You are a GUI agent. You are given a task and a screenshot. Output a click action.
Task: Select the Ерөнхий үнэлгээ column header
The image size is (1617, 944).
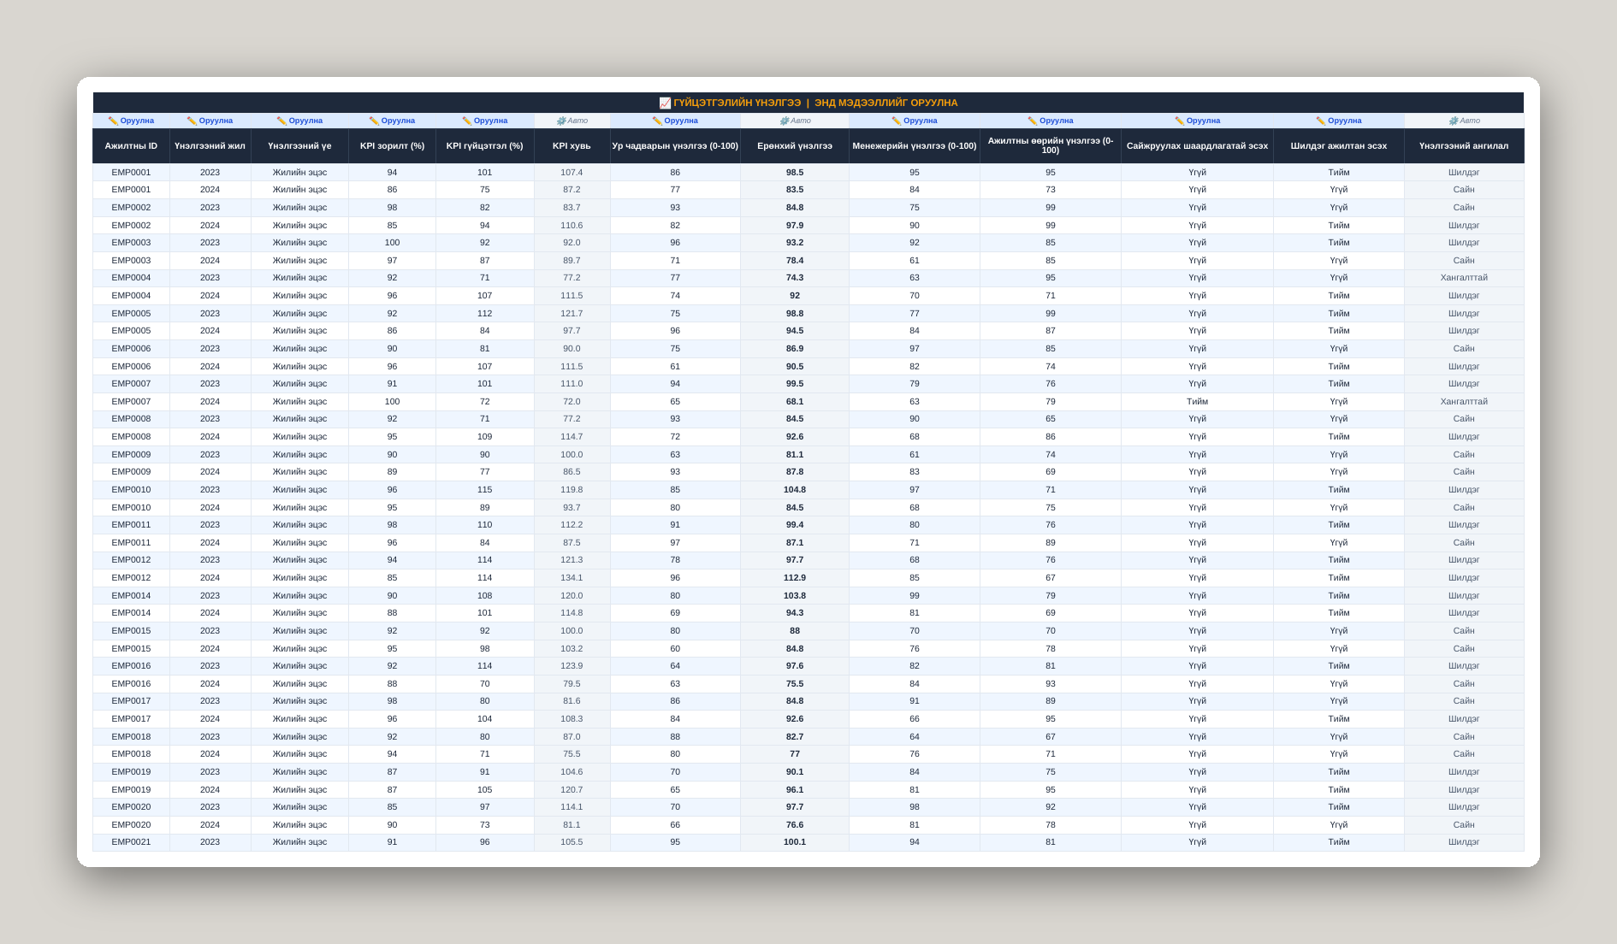(795, 146)
